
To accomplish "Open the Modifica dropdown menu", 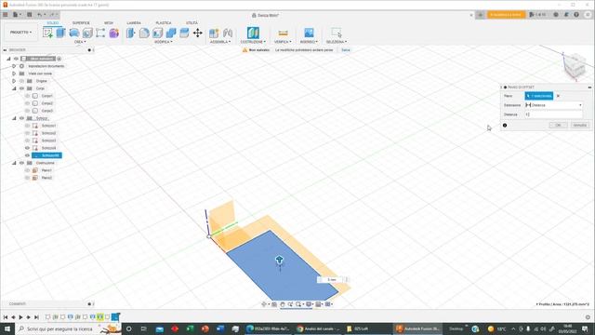I will 165,42.
